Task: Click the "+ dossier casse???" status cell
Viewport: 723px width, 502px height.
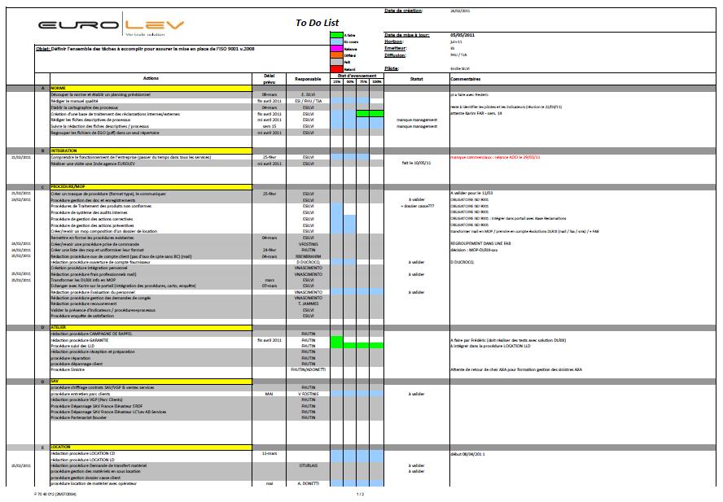Action: (x=417, y=206)
